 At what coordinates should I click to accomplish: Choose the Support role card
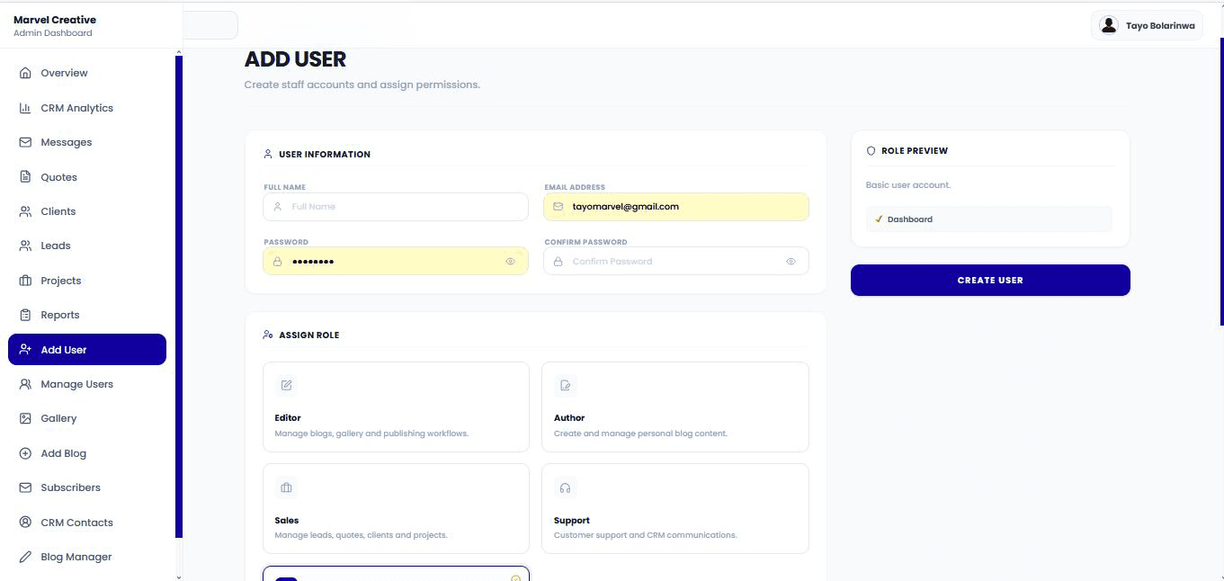pyautogui.click(x=675, y=509)
